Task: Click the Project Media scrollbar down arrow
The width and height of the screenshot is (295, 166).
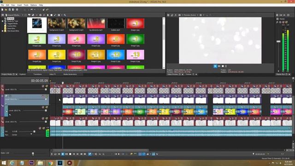Action: click(164, 68)
